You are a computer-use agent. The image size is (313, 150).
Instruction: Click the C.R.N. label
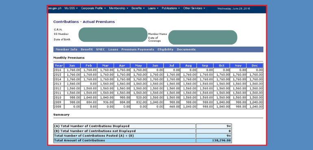click(58, 30)
